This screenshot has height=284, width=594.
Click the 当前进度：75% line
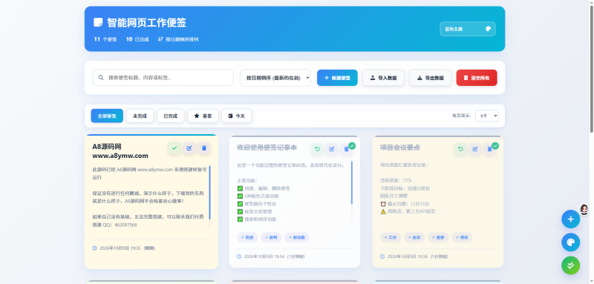[396, 180]
